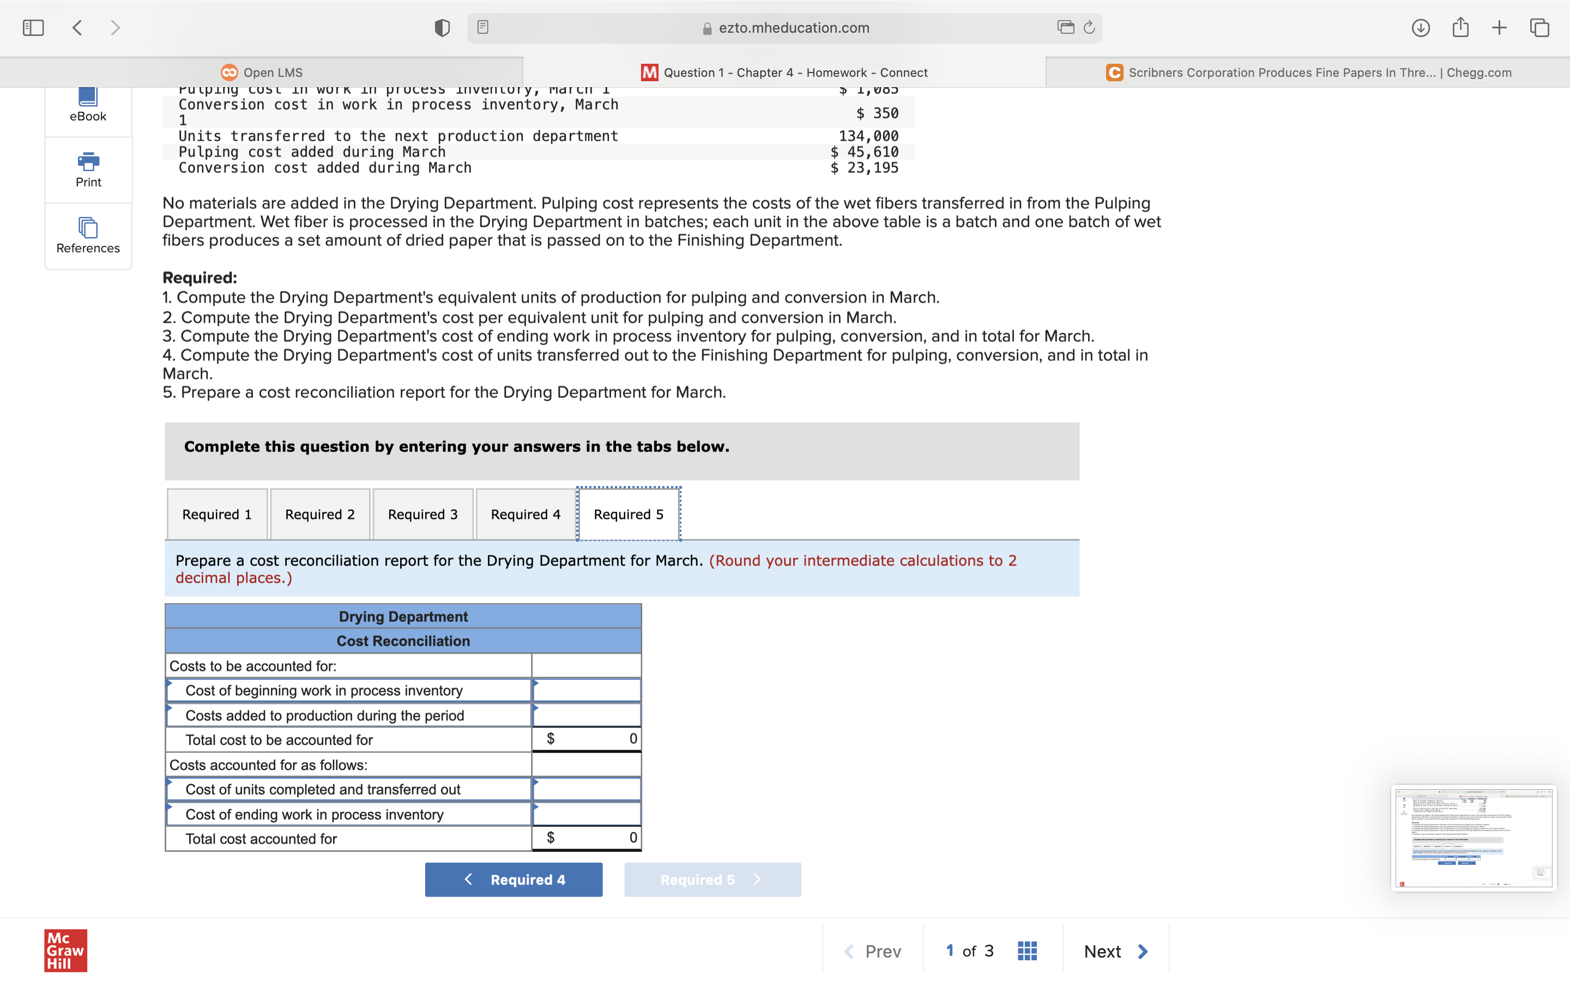Click the costs added to production input

(587, 715)
